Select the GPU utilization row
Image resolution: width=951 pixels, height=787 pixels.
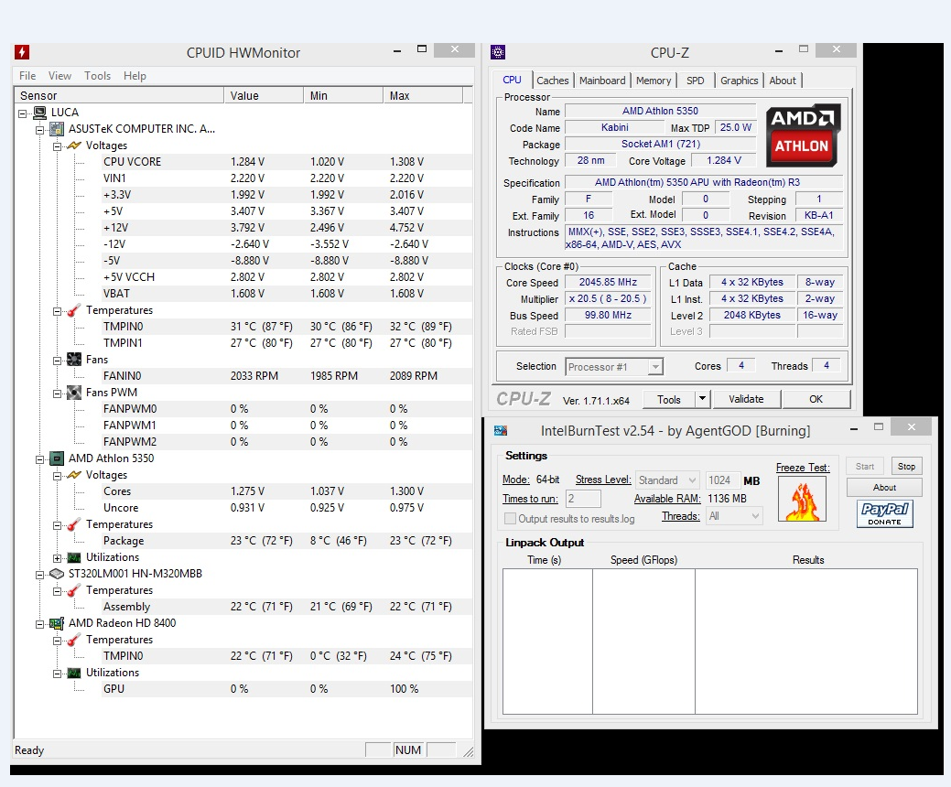[286, 689]
